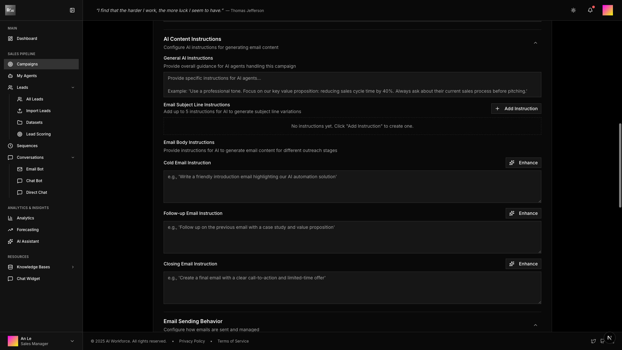Viewport: 622px width, 350px height.
Task: Open the notifications bell
Action: [x=590, y=10]
